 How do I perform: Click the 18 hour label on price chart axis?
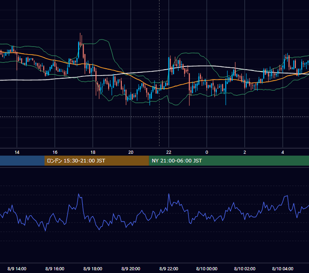pos(93,152)
